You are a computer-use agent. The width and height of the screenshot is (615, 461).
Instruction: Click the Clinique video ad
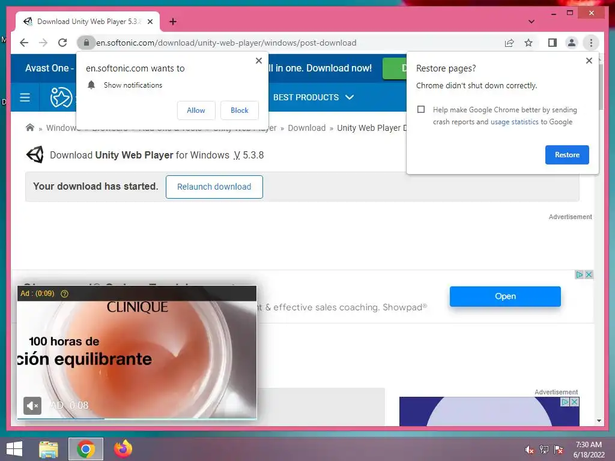click(137, 353)
